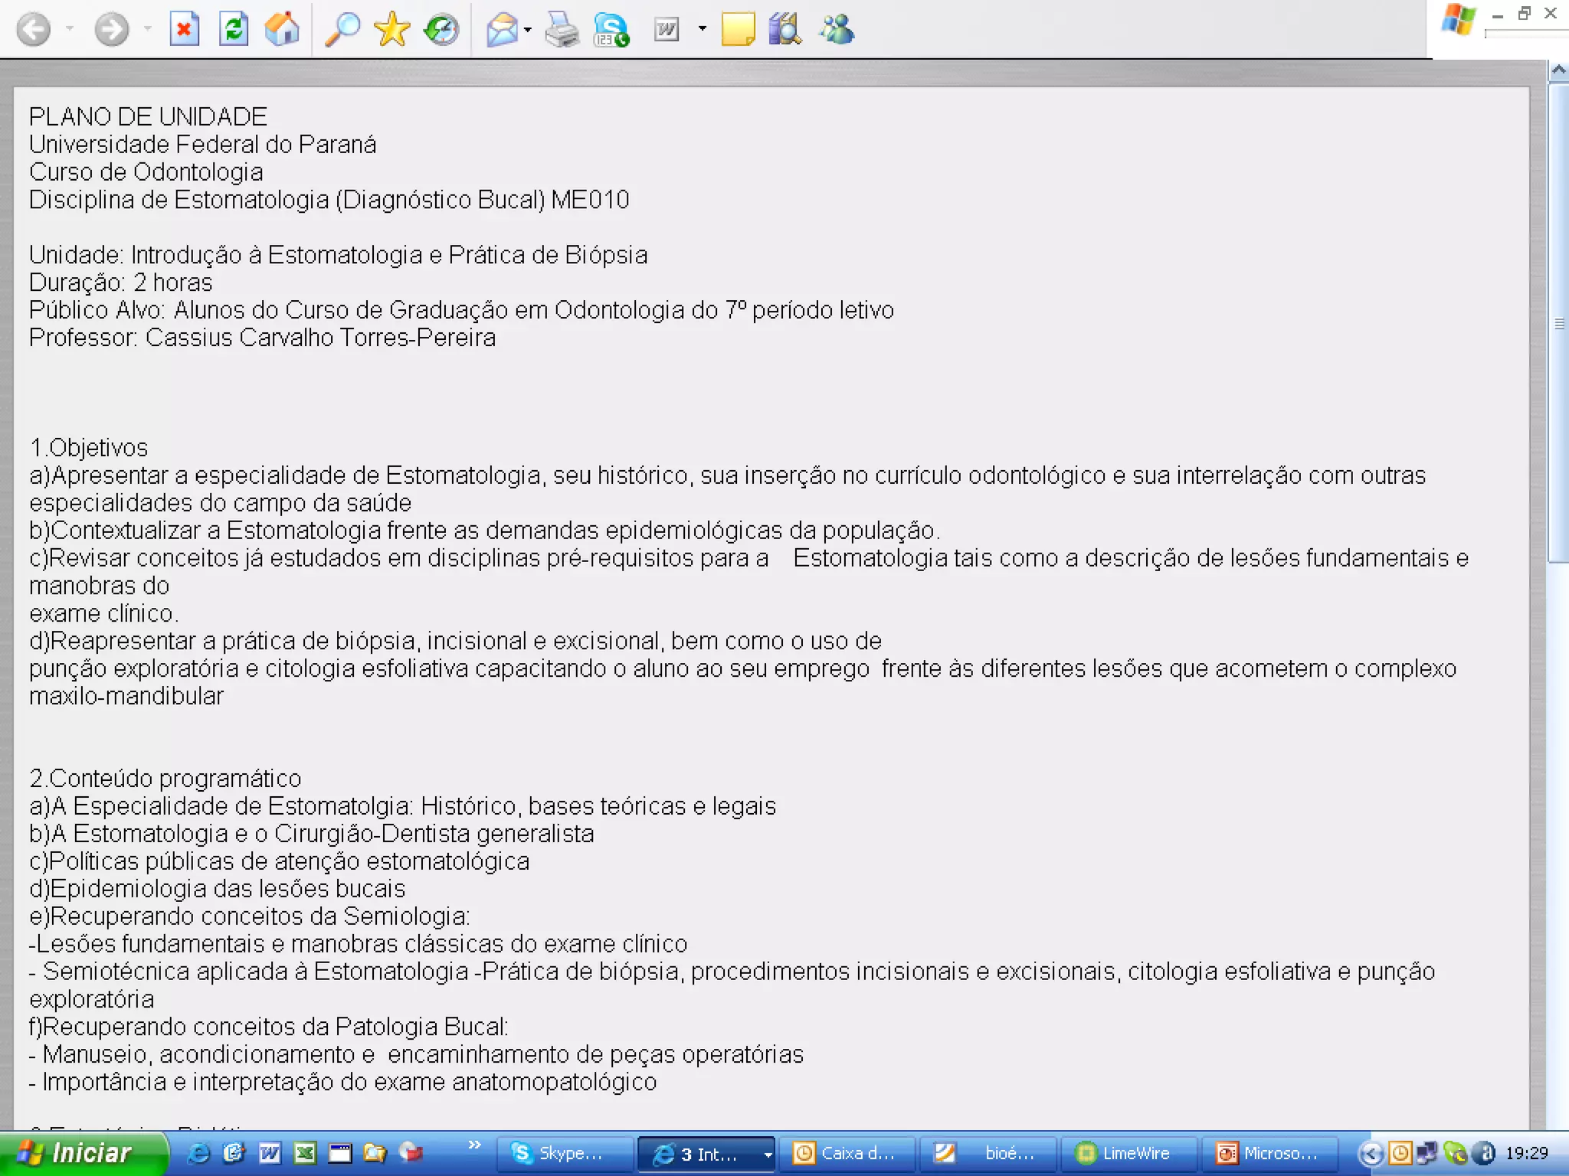Show hidden system tray icons arrow
Image resolution: width=1569 pixels, height=1176 pixels.
[x=1371, y=1154]
